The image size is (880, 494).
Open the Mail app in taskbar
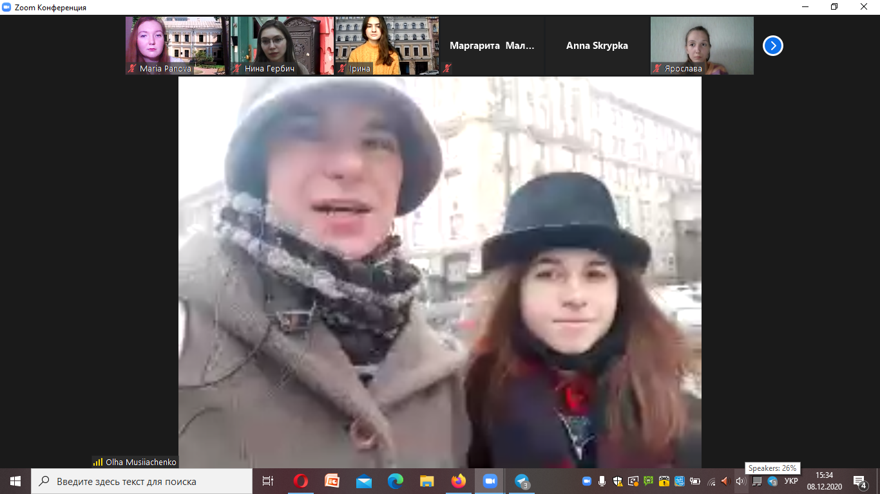364,481
